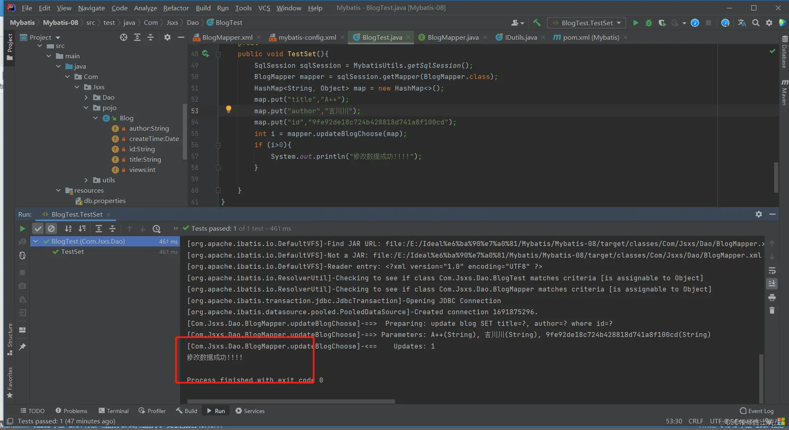Open IDE settings gear in top toolbar
789x430 pixels.
click(x=769, y=23)
